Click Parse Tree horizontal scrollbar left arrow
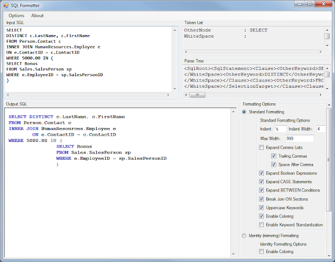 click(x=186, y=95)
